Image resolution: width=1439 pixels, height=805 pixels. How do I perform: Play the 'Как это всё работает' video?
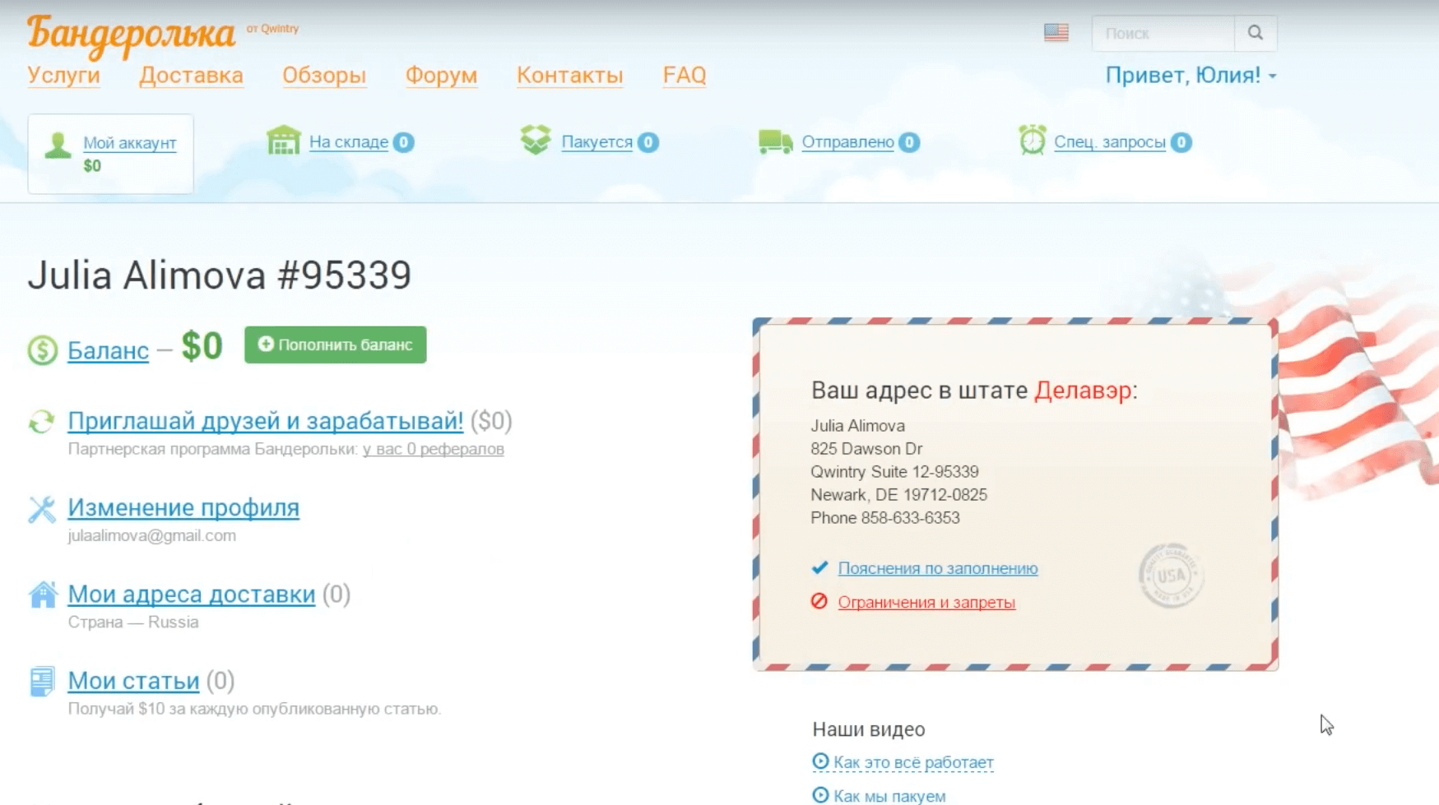[x=912, y=763]
